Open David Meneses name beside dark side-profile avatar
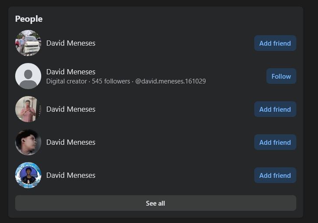Viewport: 318px width, 223px height. point(71,142)
